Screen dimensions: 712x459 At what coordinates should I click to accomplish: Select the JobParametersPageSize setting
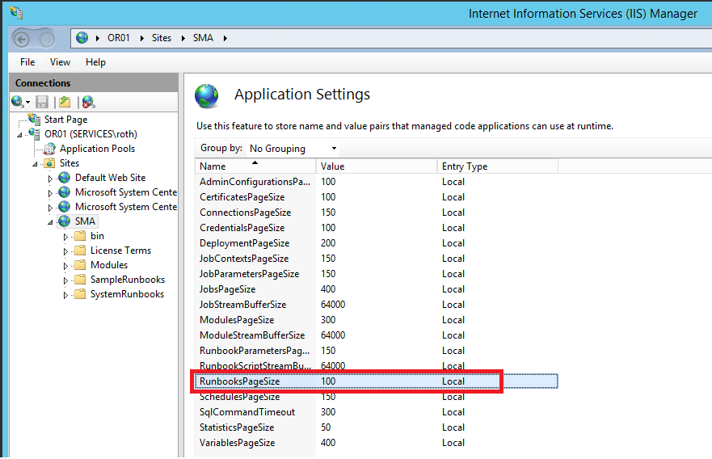click(377, 274)
